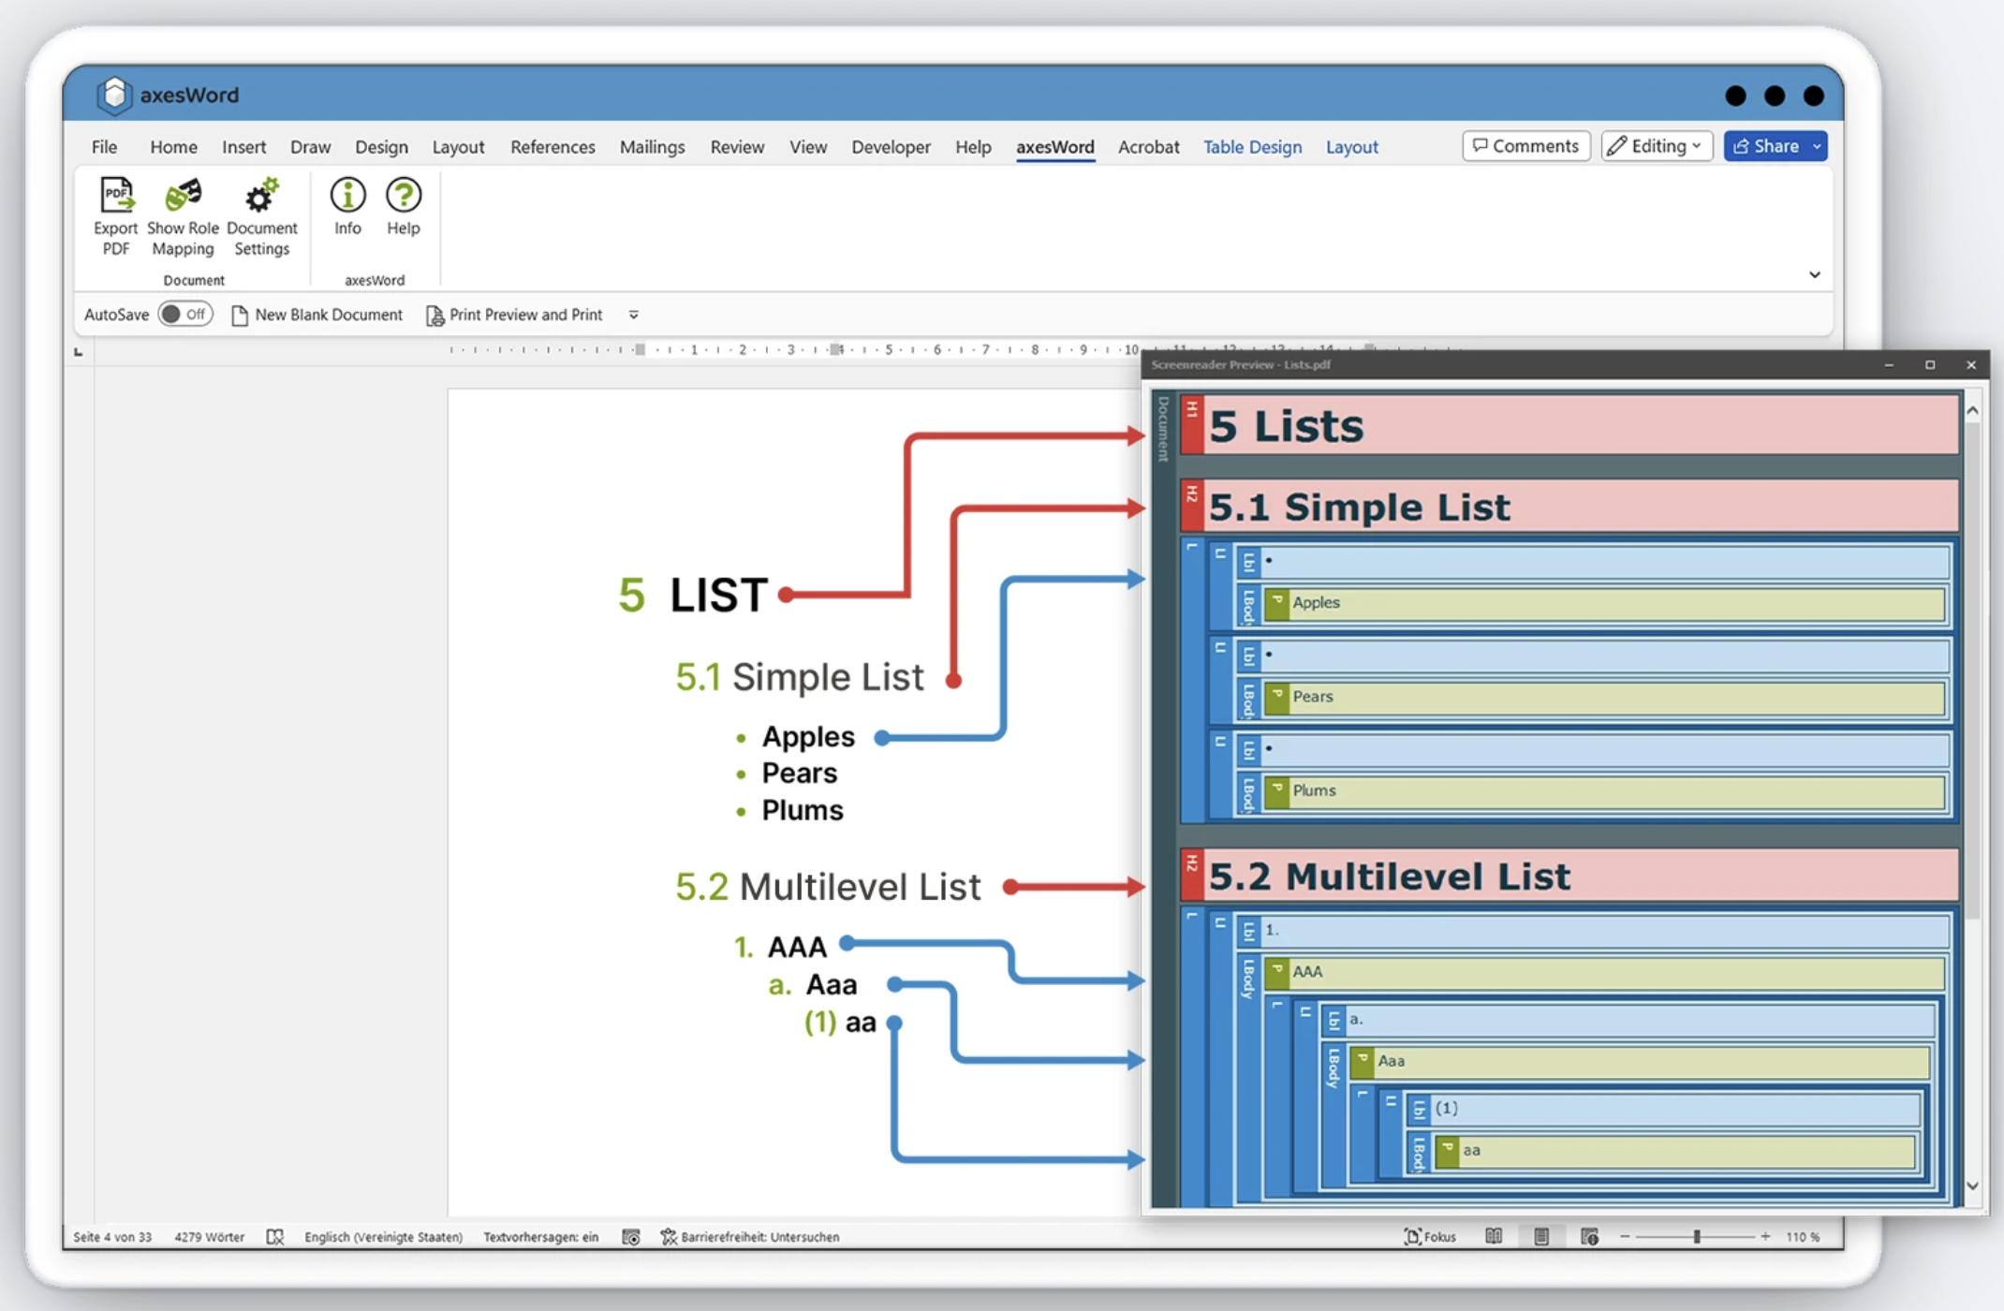This screenshot has height=1311, width=2004.
Task: Click the Screenreader Preview scrollbar thumb
Action: 1972,670
